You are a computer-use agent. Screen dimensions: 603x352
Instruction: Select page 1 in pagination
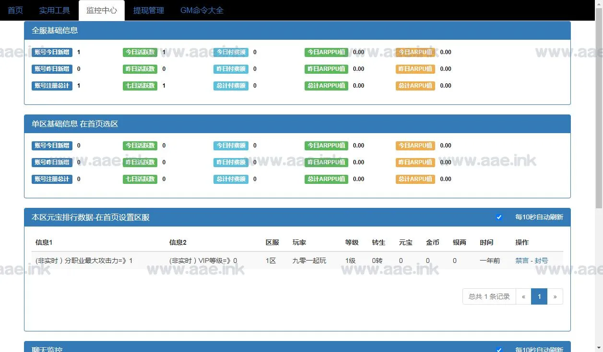pyautogui.click(x=539, y=296)
